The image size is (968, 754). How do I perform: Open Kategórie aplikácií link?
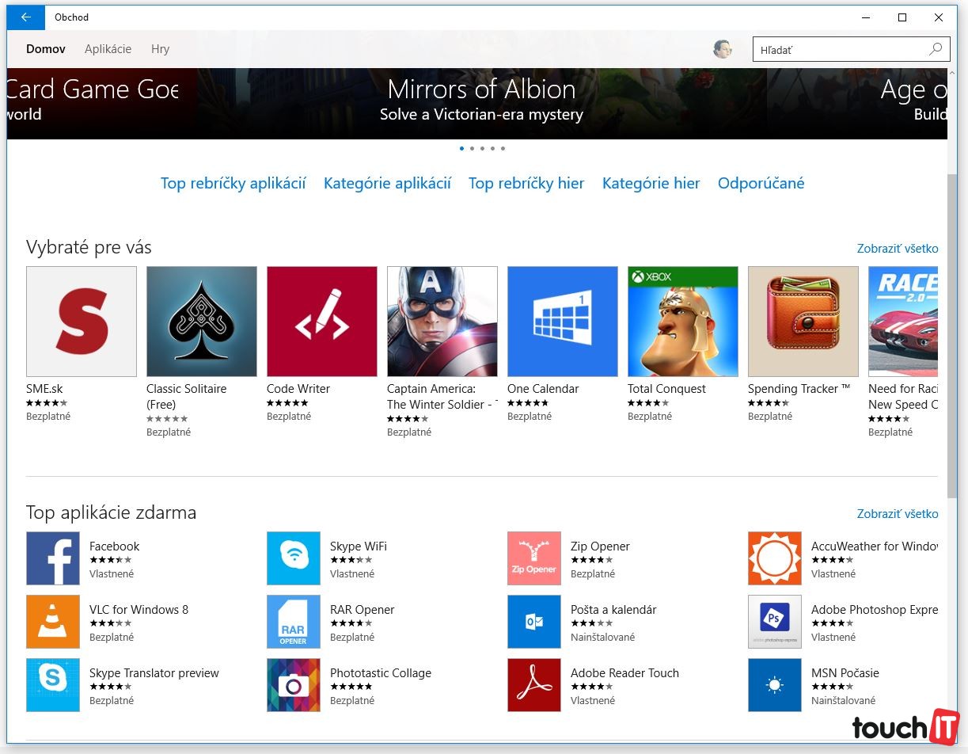(388, 183)
